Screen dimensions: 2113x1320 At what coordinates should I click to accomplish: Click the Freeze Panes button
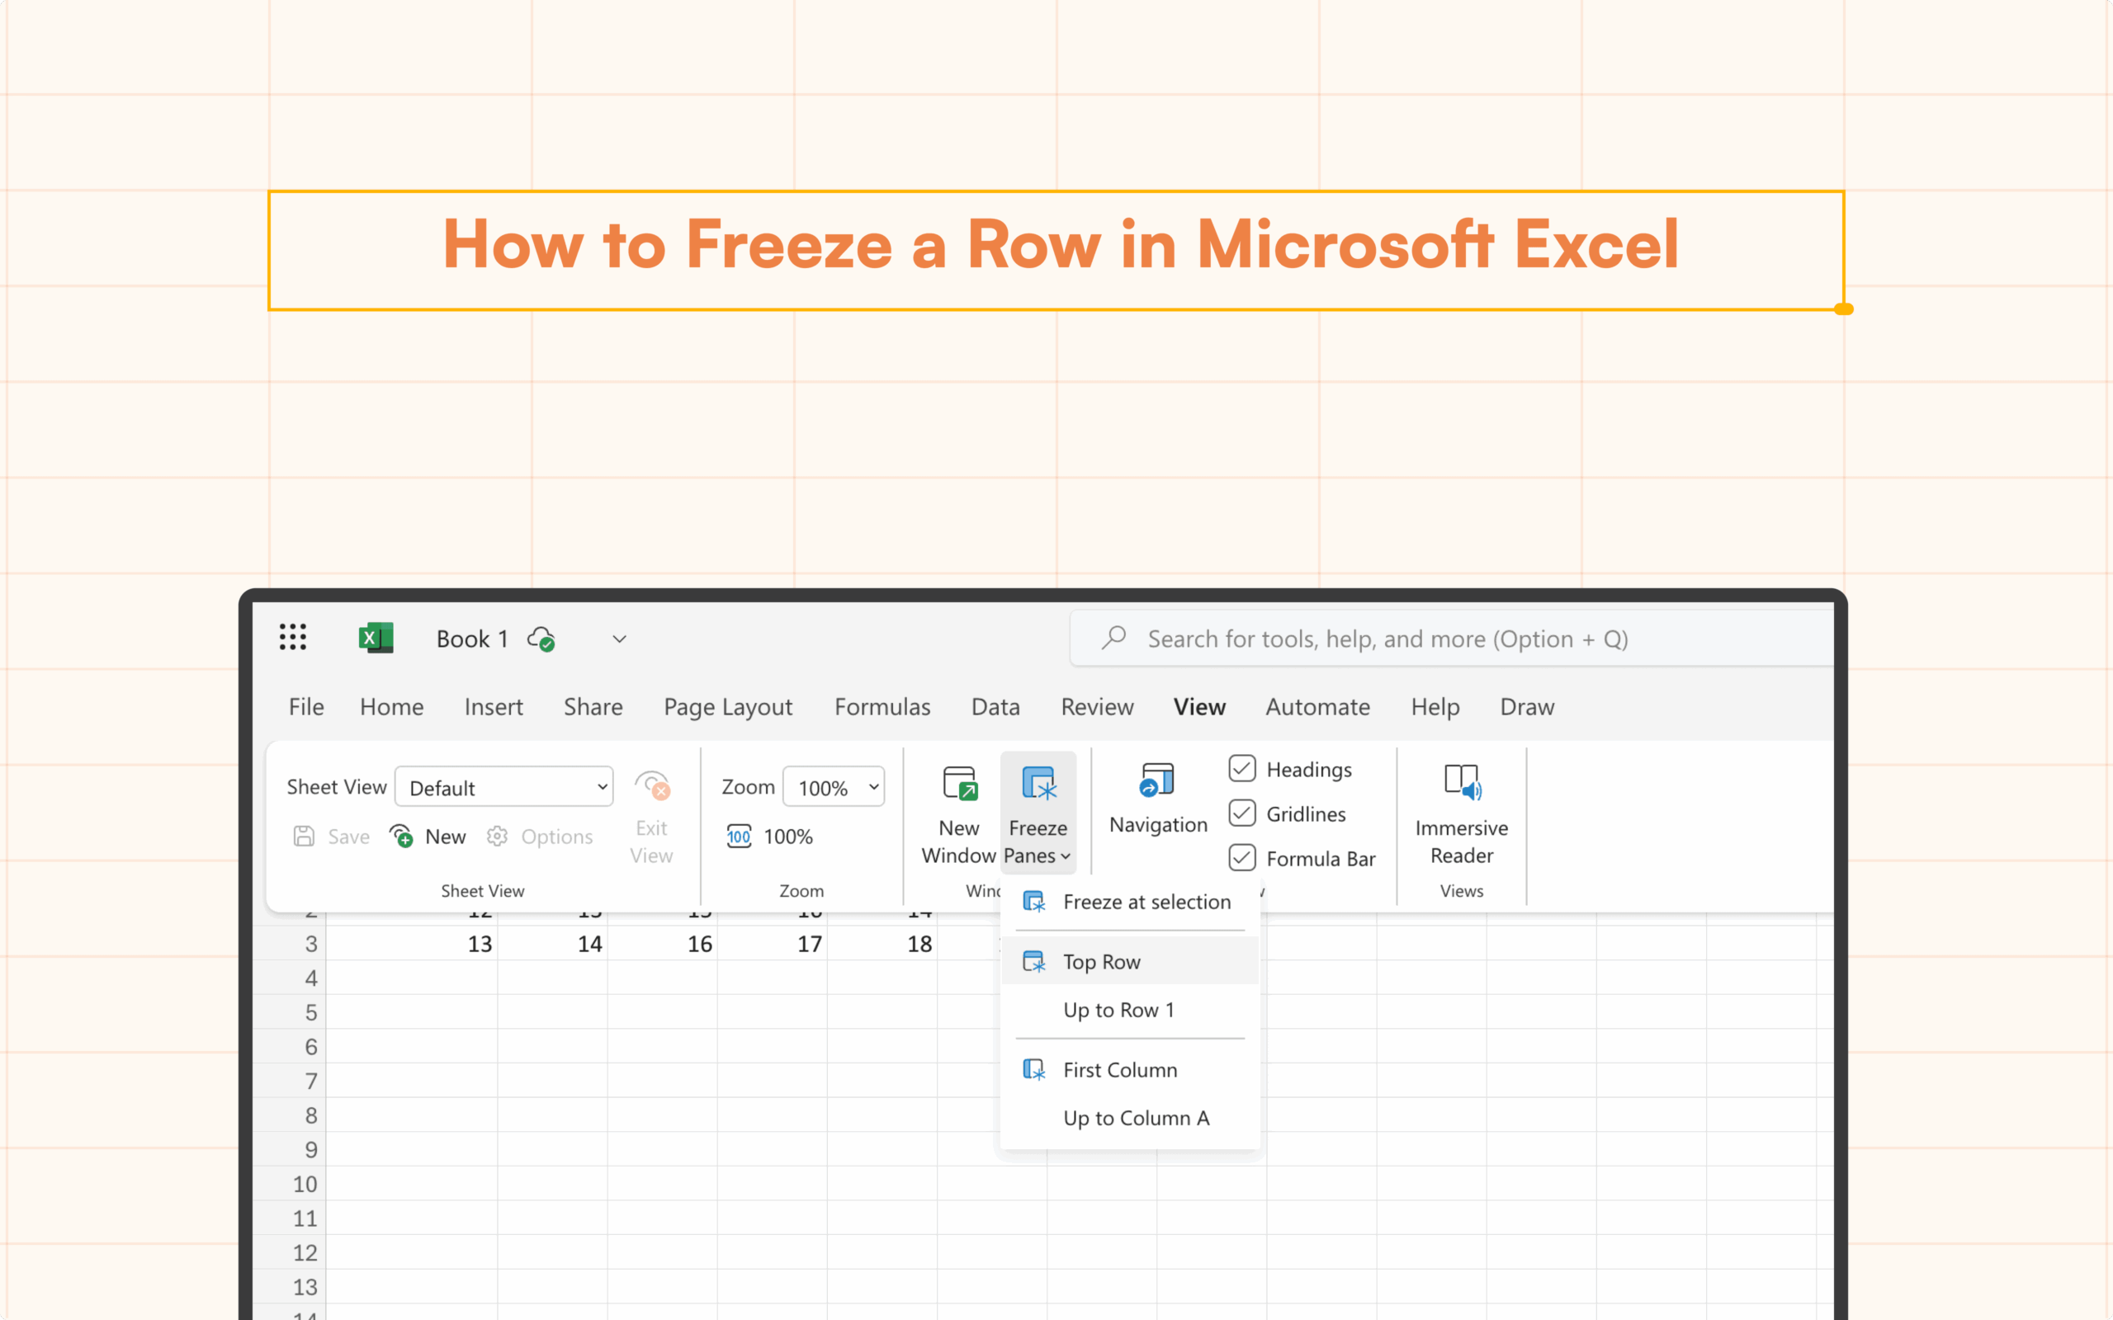[1038, 812]
